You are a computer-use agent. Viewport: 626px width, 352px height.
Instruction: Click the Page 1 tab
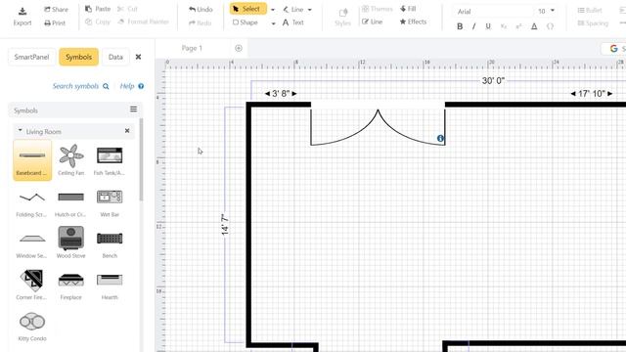[x=192, y=48]
